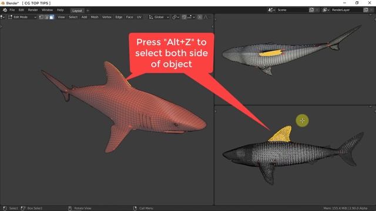376x211 pixels.
Task: Restore down the Blender window
Action: coord(357,3)
